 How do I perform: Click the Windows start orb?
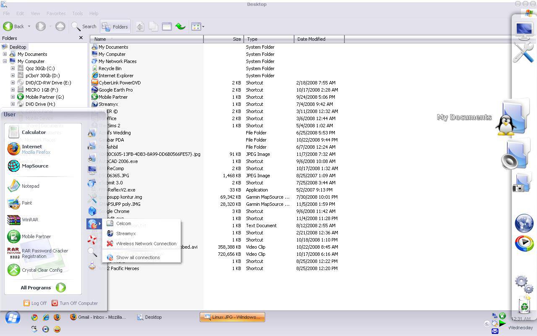(13, 318)
